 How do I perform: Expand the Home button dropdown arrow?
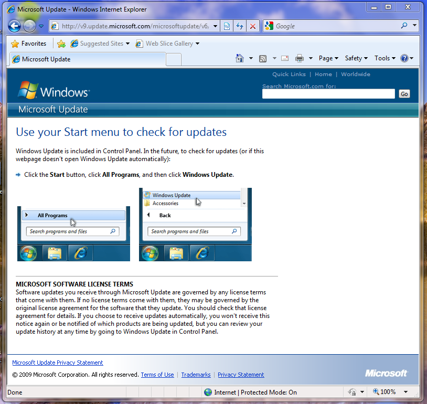tap(251, 58)
